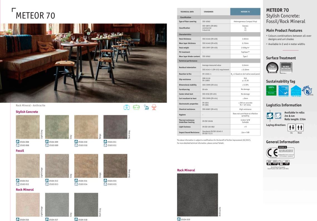Click the ReStart leaf logo
This screenshot has width=317, height=221.
pos(307,91)
